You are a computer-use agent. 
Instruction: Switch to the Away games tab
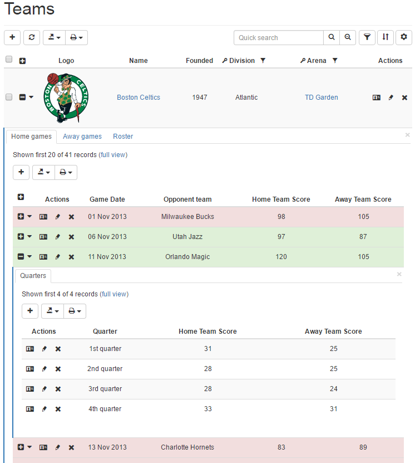[x=82, y=137]
